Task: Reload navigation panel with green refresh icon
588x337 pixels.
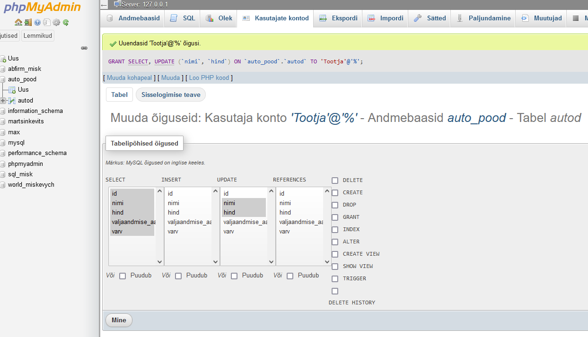Action: [66, 22]
